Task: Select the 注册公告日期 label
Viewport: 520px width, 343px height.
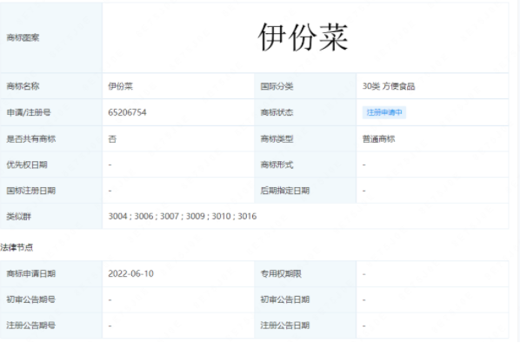Action: pyautogui.click(x=284, y=326)
